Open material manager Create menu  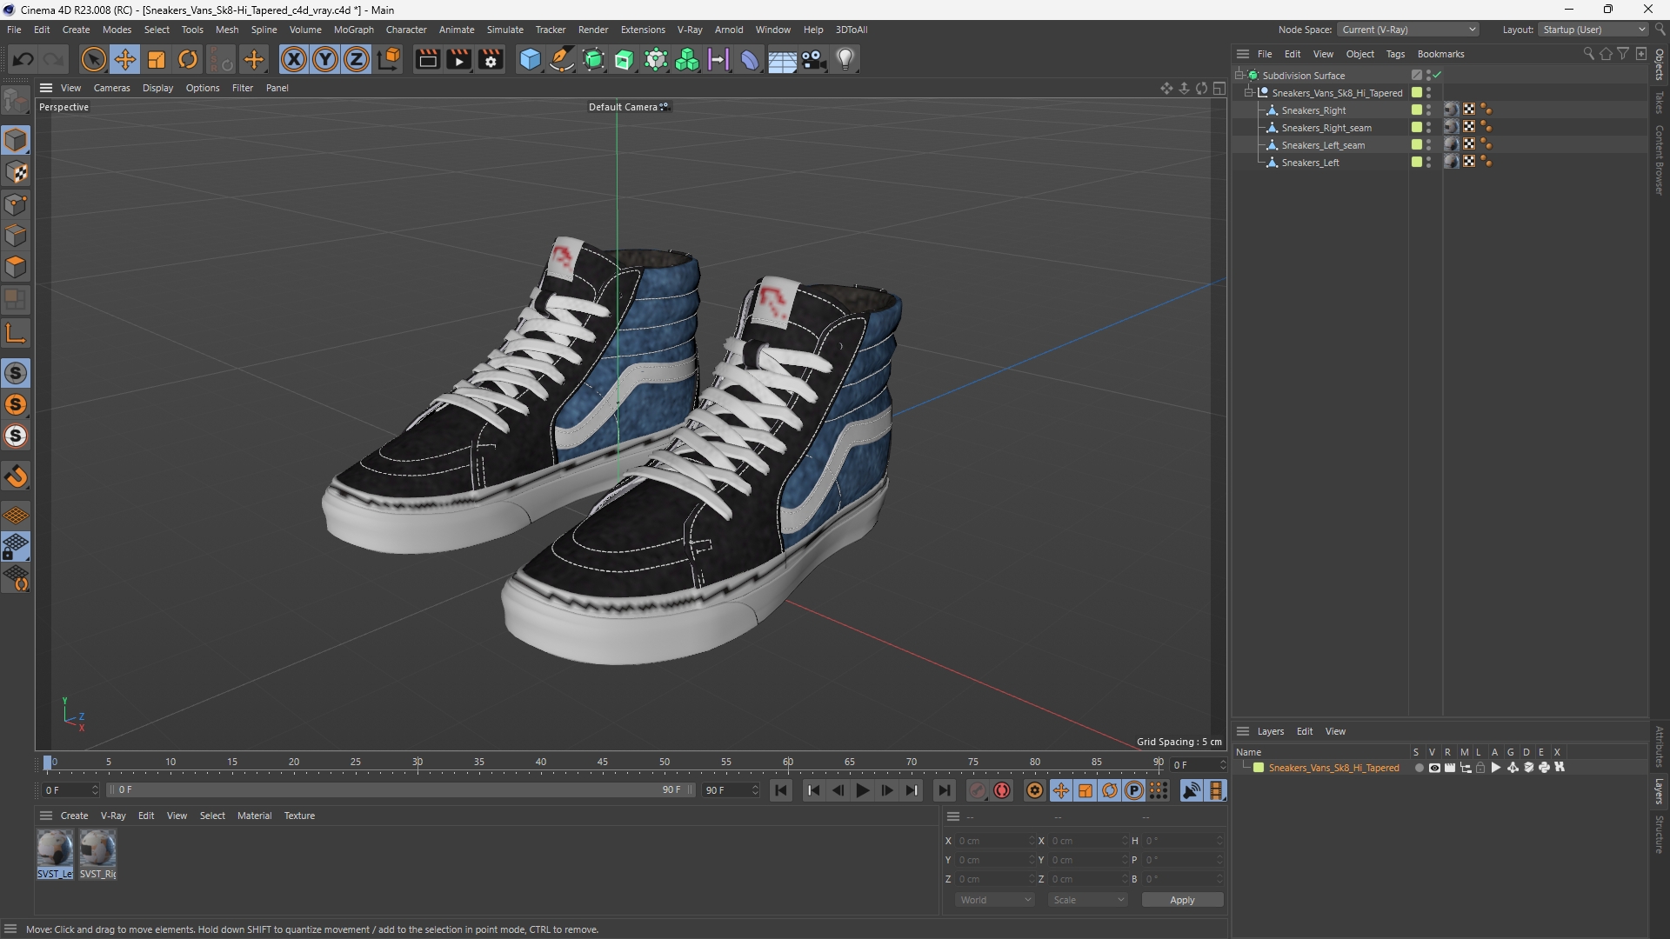74,816
